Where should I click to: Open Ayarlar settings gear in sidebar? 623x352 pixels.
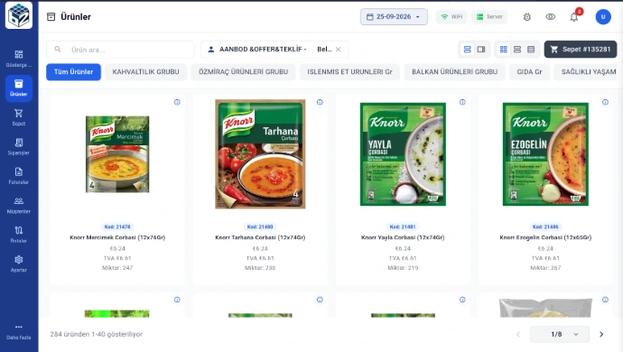19,264
